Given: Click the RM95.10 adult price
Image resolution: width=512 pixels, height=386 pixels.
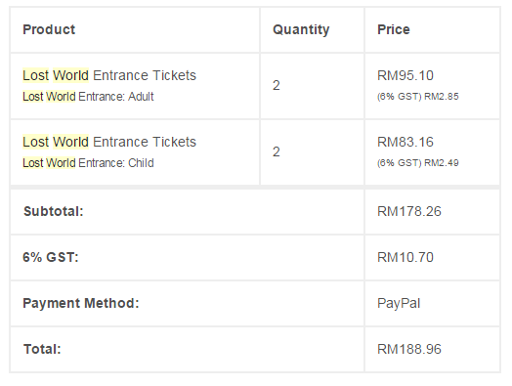Looking at the screenshot, I should click(x=405, y=76).
